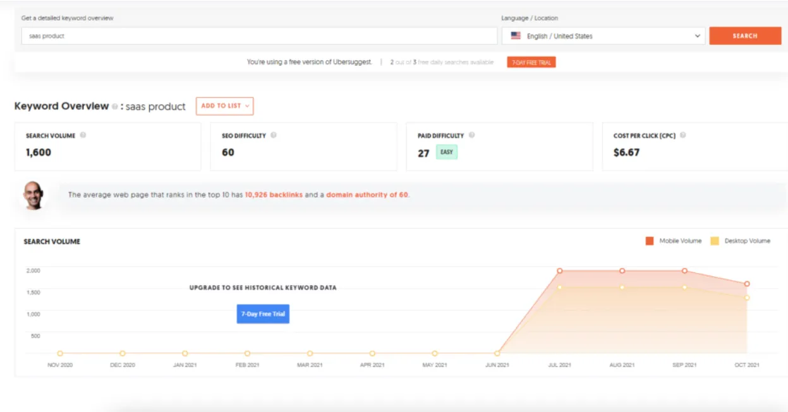Screen dimensions: 788x412
Task: Click the saas product keyword input field
Action: point(253,36)
